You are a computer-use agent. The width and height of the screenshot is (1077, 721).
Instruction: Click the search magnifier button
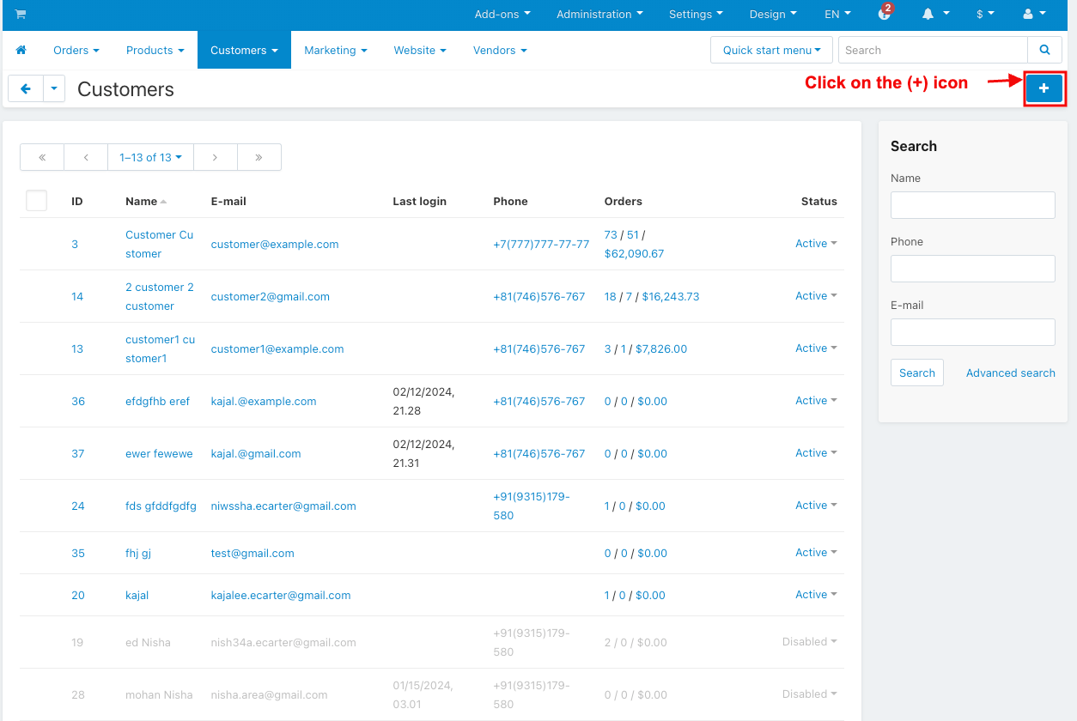(x=1044, y=50)
